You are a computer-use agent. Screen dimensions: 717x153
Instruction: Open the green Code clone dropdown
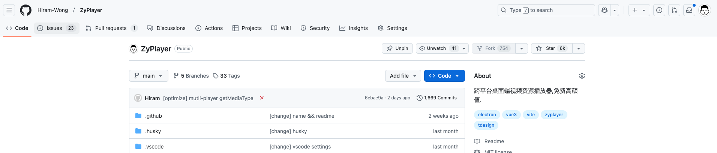point(444,76)
